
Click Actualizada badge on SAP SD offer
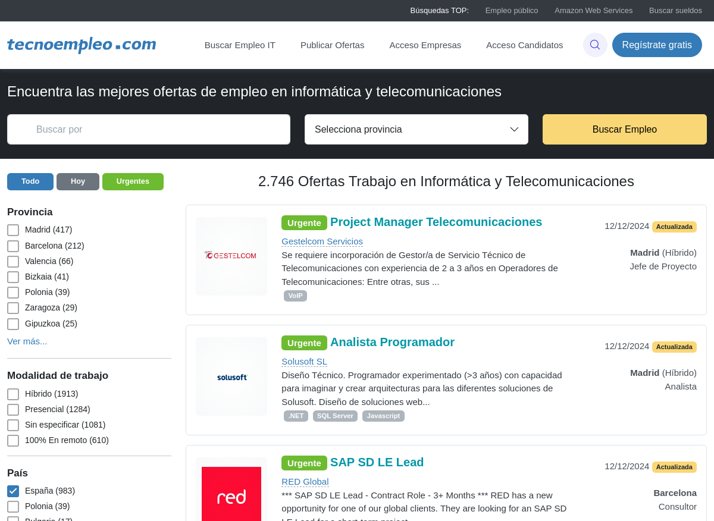click(x=674, y=467)
